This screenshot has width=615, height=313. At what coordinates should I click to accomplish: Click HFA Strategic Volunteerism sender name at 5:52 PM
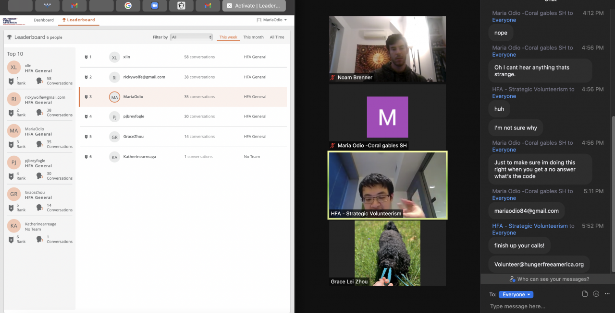pos(530,226)
